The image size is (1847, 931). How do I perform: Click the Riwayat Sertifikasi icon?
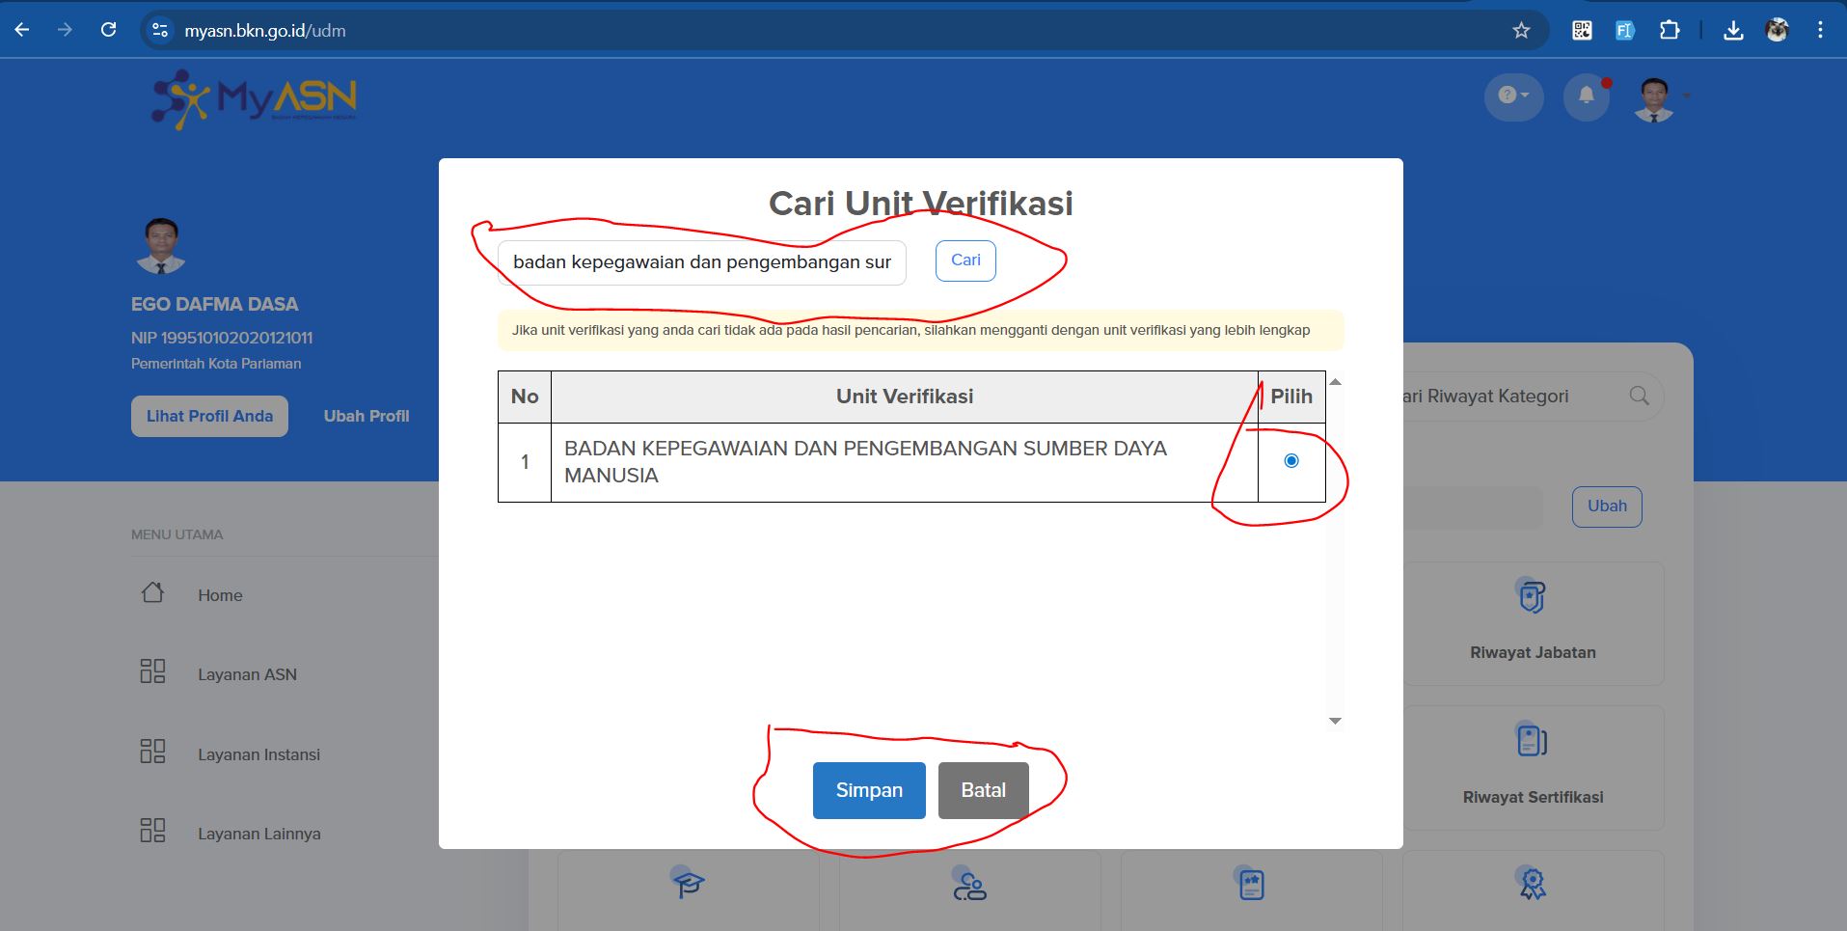pyautogui.click(x=1532, y=741)
